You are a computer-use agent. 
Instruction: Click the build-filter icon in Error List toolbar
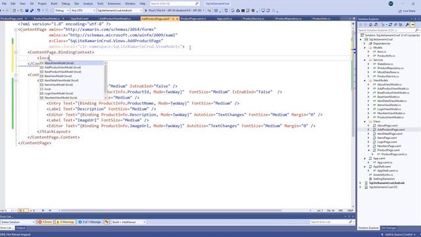(107, 222)
